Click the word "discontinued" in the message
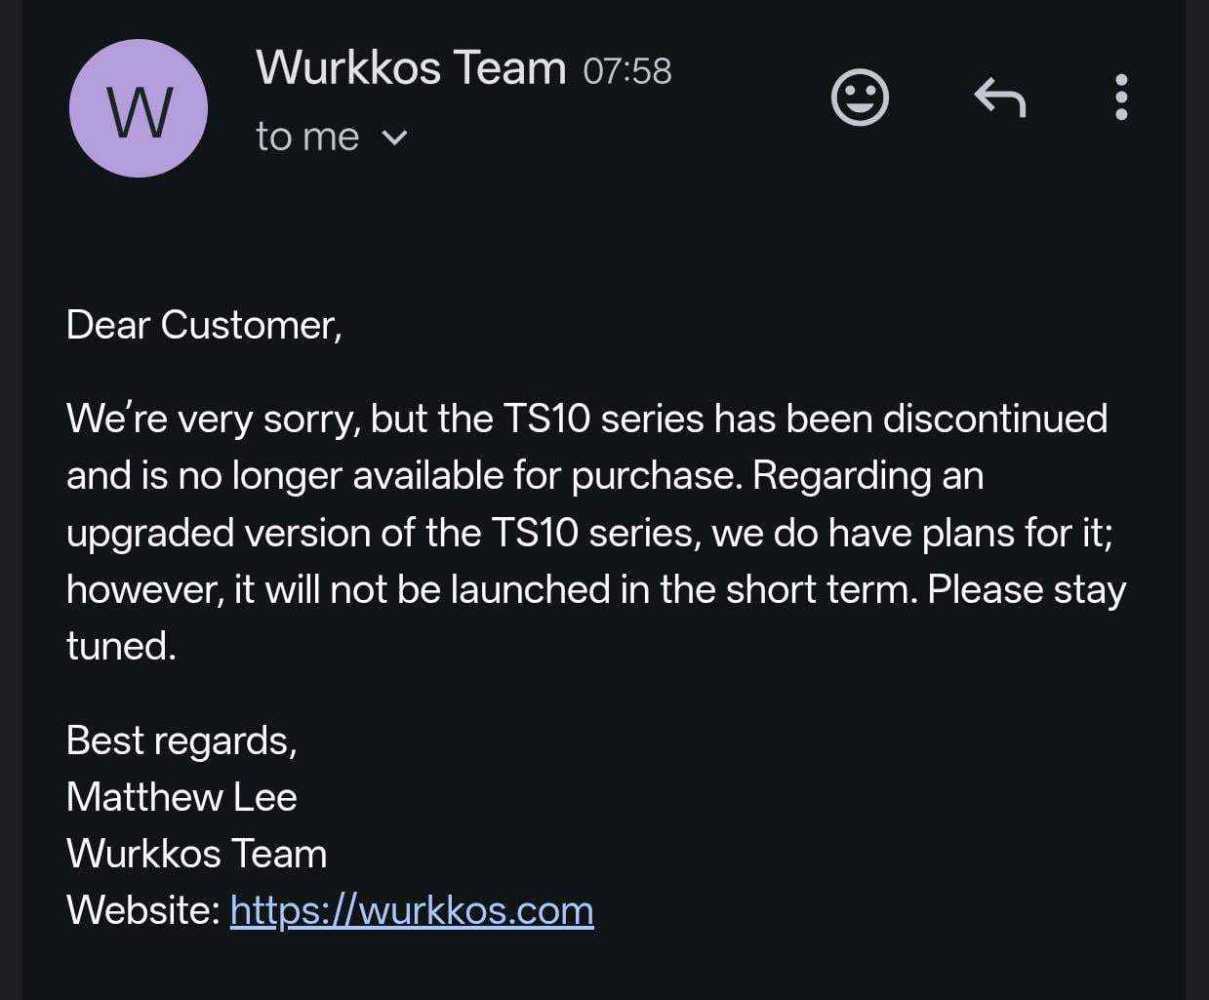The height and width of the screenshot is (1000, 1209). (x=994, y=419)
